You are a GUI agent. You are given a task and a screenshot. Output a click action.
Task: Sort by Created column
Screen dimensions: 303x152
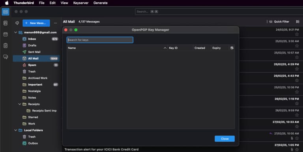(x=202, y=48)
